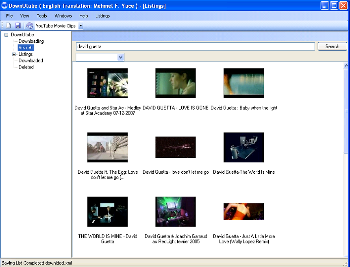Click the title 'DAVID GUETTA - LOVE IS GONE'

pos(176,108)
